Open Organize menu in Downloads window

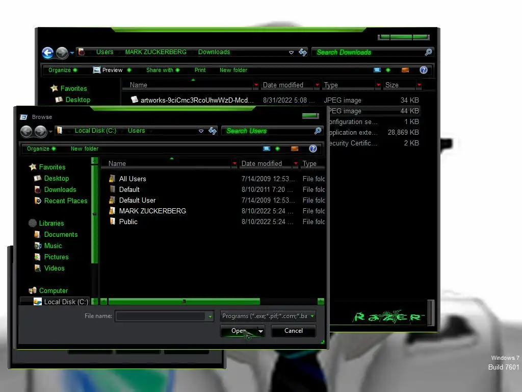pyautogui.click(x=63, y=70)
